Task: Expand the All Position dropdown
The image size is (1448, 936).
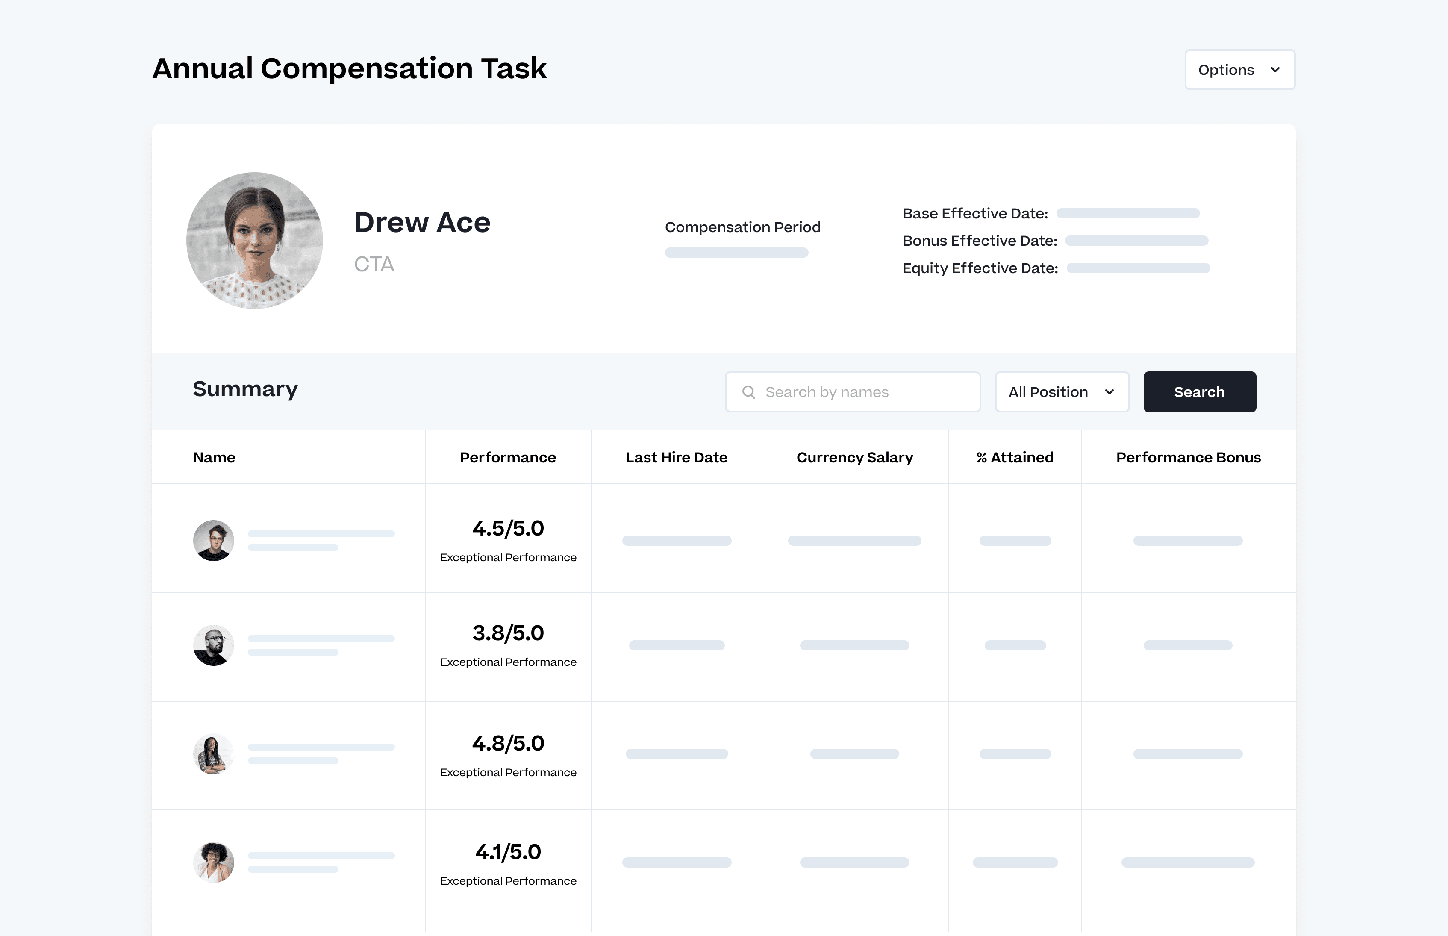Action: click(1062, 391)
